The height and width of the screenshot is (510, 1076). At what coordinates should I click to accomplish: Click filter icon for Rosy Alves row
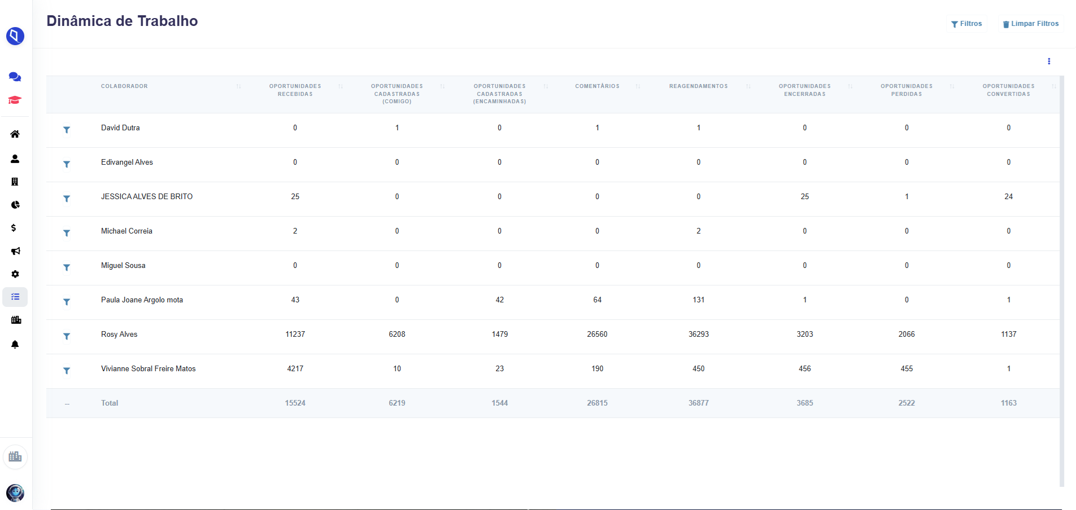pos(67,336)
